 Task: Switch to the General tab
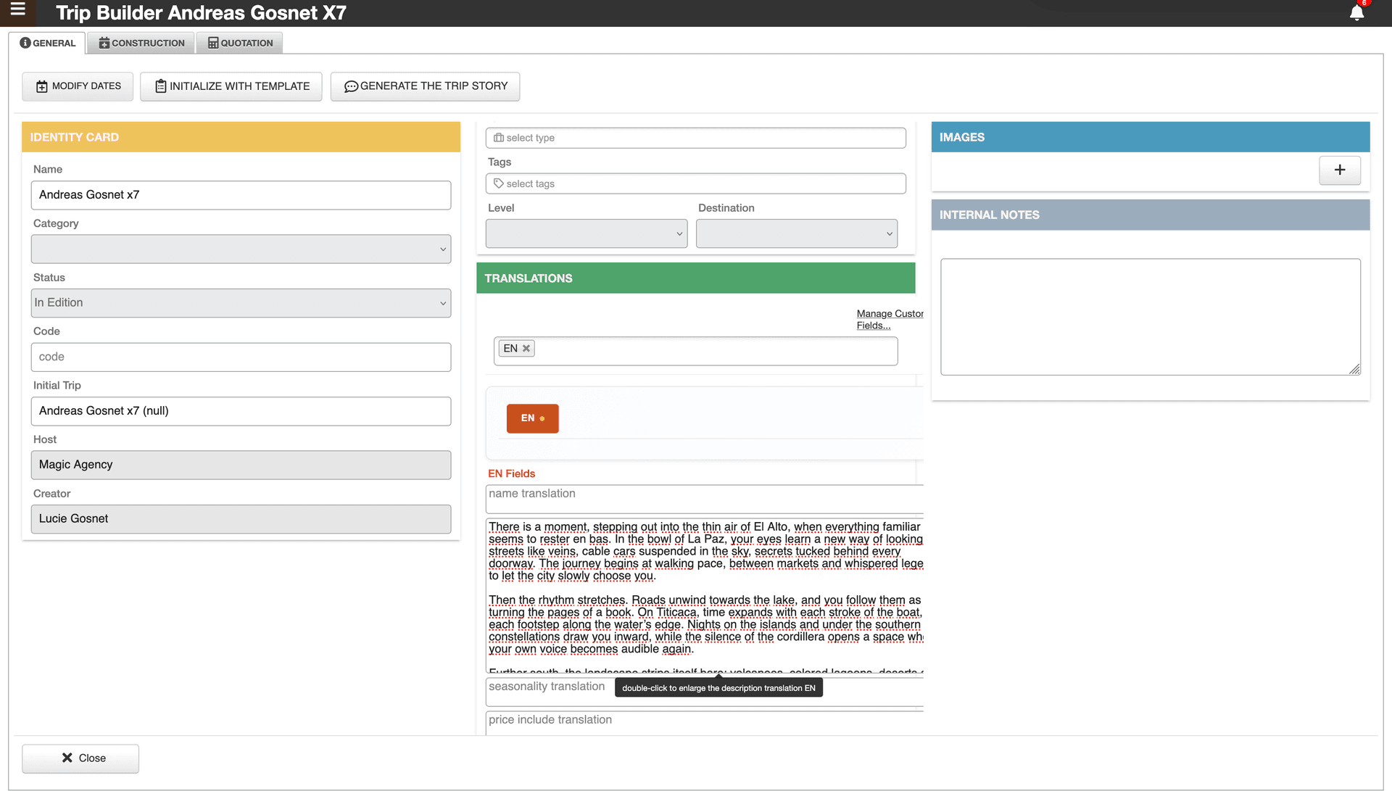point(48,43)
